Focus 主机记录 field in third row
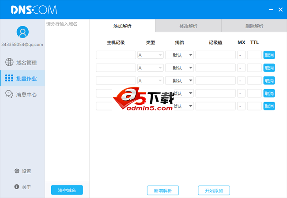This screenshot has width=287, height=198. pyautogui.click(x=116, y=80)
